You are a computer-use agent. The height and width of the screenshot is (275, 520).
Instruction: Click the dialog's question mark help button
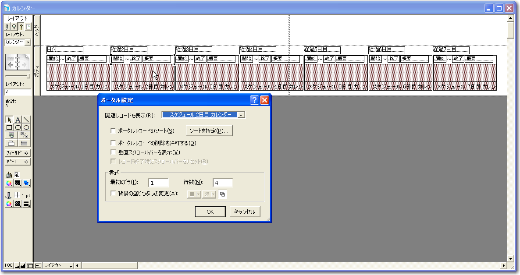255,100
